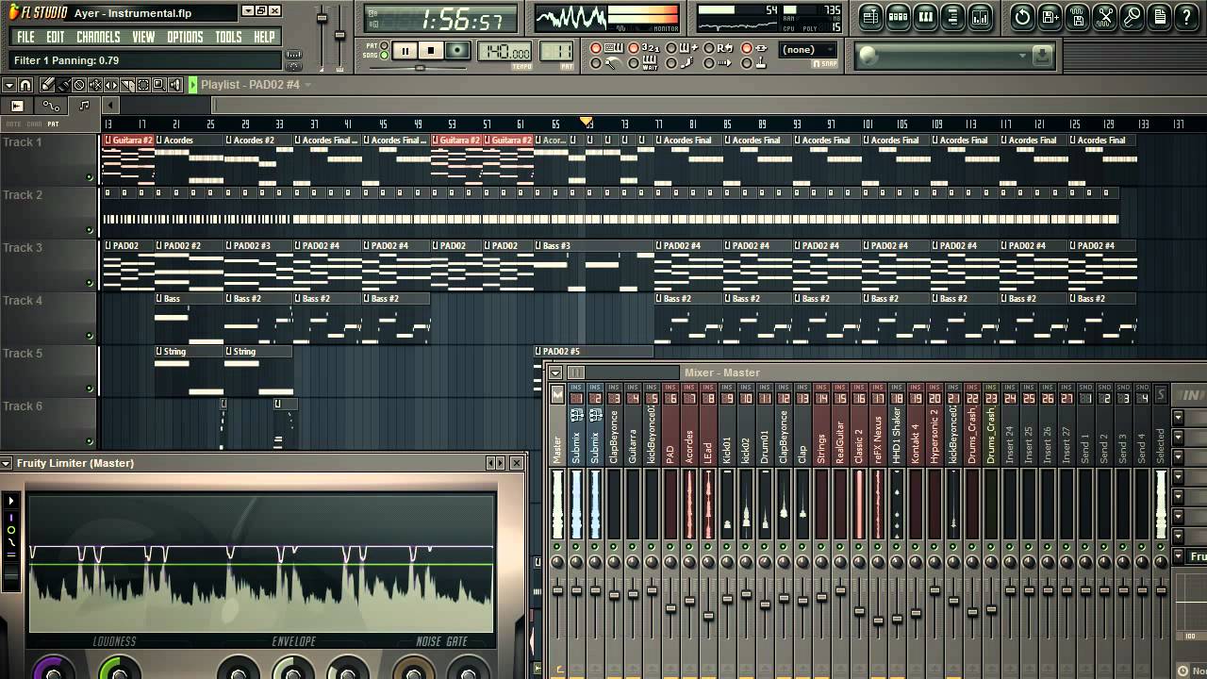This screenshot has width=1207, height=679.
Task: Click the Tempo 140.000 display
Action: pyautogui.click(x=504, y=52)
